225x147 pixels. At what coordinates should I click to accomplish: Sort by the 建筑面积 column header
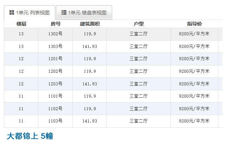(90, 24)
